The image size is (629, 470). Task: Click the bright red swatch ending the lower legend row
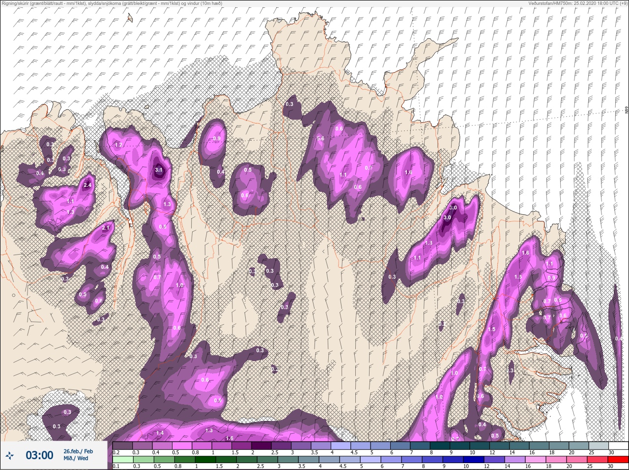coord(618,460)
